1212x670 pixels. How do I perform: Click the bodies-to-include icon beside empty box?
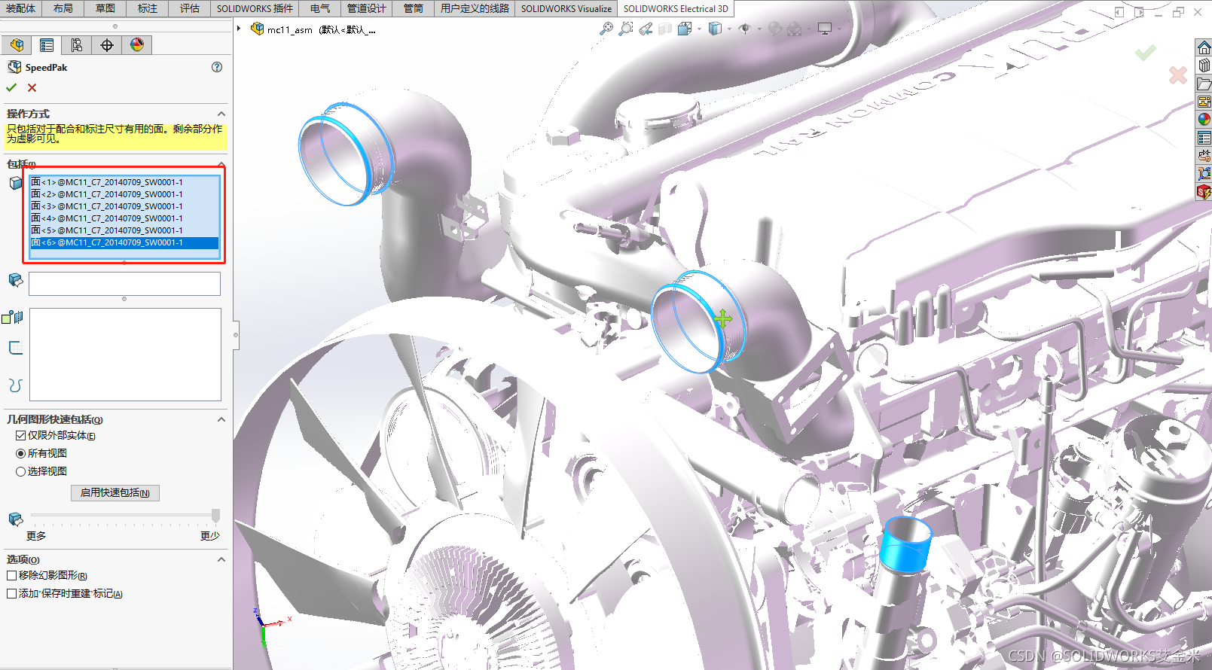click(15, 280)
